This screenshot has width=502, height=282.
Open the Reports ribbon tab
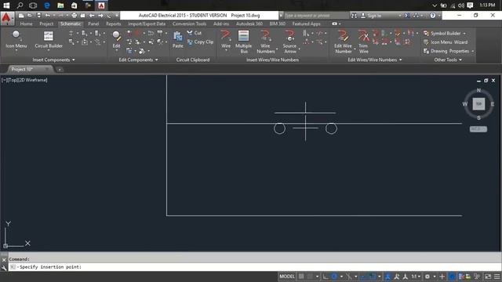(113, 23)
